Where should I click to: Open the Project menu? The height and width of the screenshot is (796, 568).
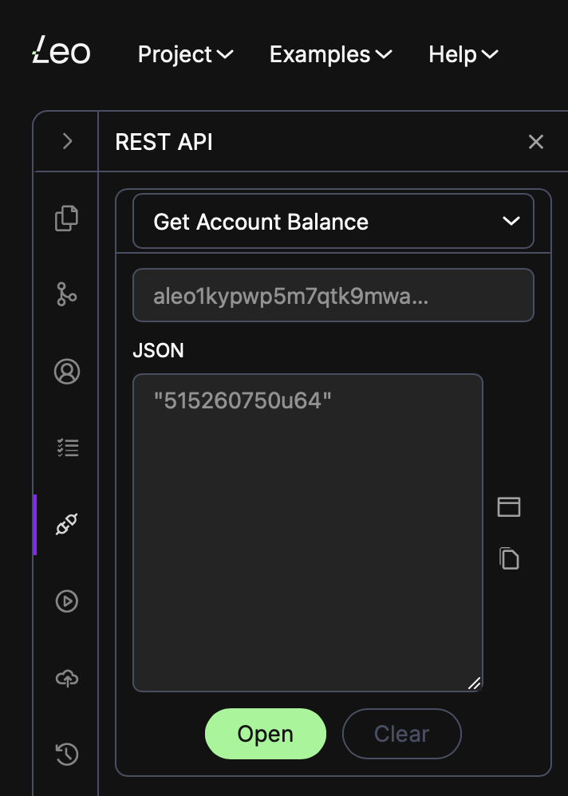point(185,54)
